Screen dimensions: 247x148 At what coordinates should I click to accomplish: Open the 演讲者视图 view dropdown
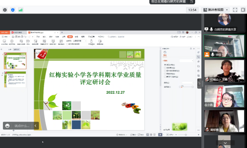pos(215,10)
